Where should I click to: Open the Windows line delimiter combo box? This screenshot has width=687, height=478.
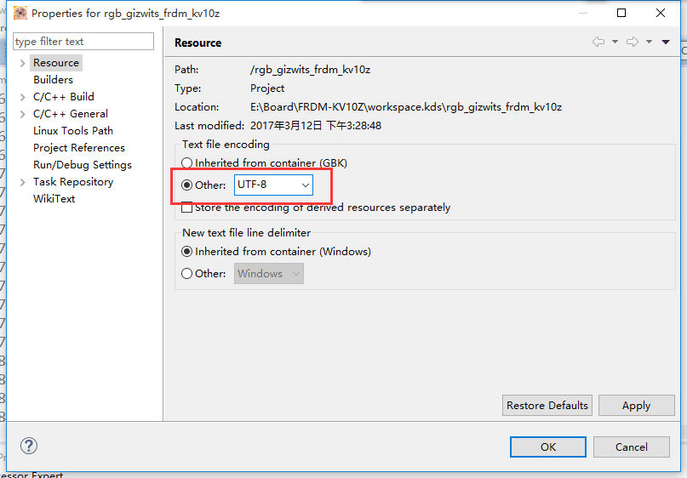click(x=268, y=274)
